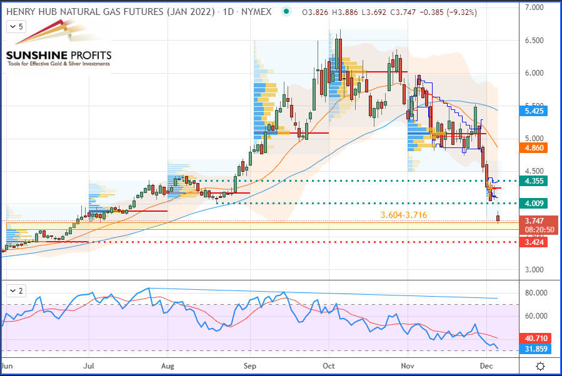This screenshot has width=562, height=376.
Task: Click the C3.747 close price value
Action: (403, 12)
